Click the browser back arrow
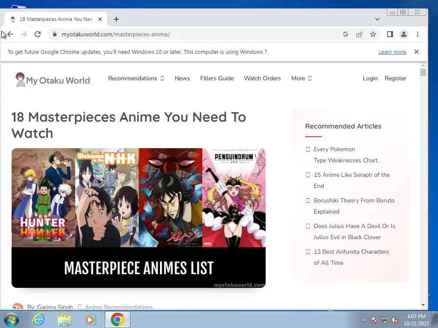This screenshot has width=438, height=328. coord(11,34)
